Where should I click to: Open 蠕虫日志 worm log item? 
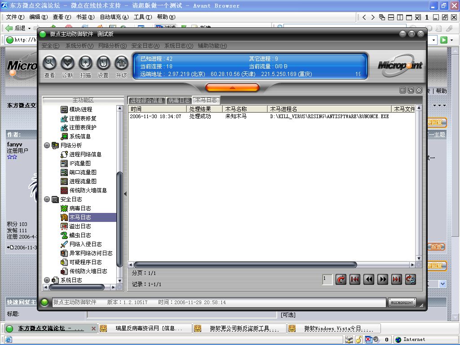tap(75, 235)
